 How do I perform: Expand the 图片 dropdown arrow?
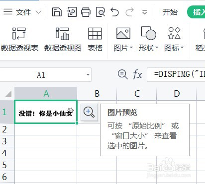131,48
